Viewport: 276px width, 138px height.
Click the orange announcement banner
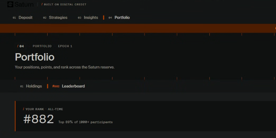(x=138, y=28)
